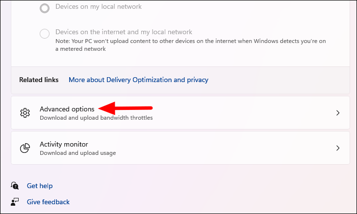Screen dimensions: 357x214
Task: Click the red arrow pointing at Advanced options
Action: pyautogui.click(x=126, y=108)
